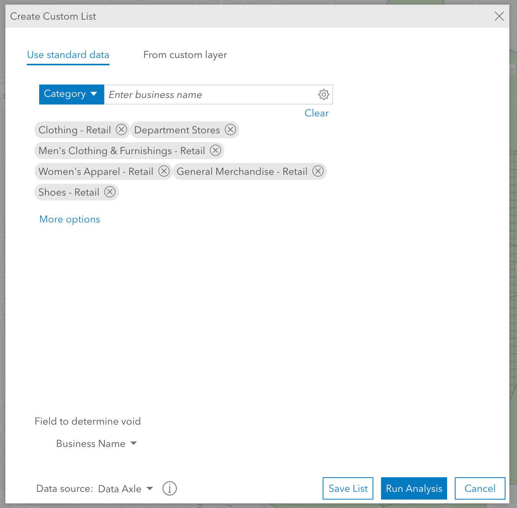Select the Use standard data tab

pyautogui.click(x=68, y=55)
